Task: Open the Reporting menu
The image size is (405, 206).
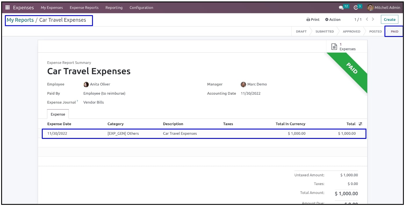Action: pos(114,8)
